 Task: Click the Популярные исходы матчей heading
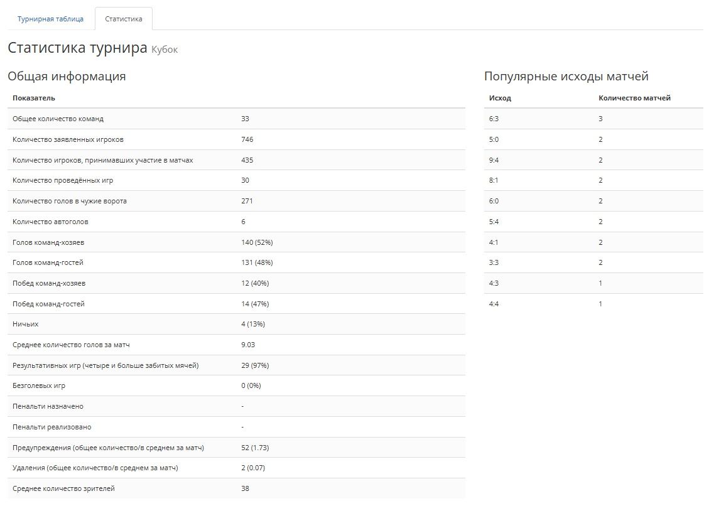click(566, 77)
